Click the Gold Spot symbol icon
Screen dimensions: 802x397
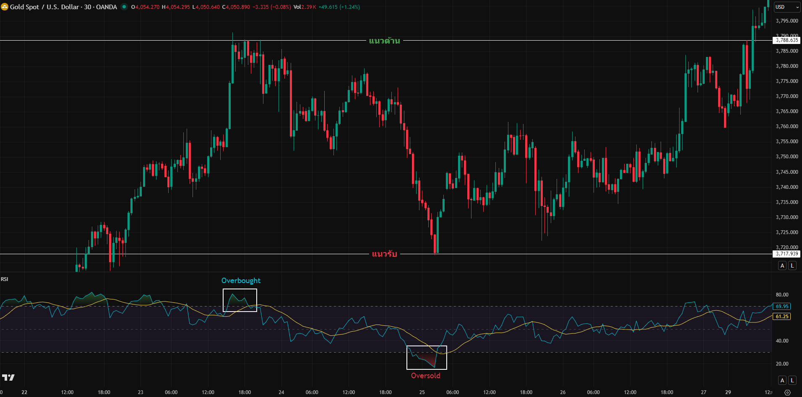[5, 7]
